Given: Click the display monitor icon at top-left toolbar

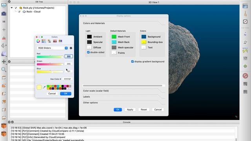Looking at the screenshot, I should (x=4, y=5).
